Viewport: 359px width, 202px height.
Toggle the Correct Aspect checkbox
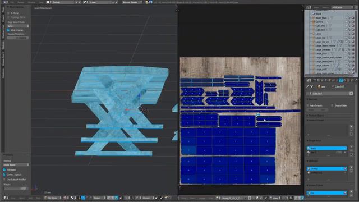[4, 175]
